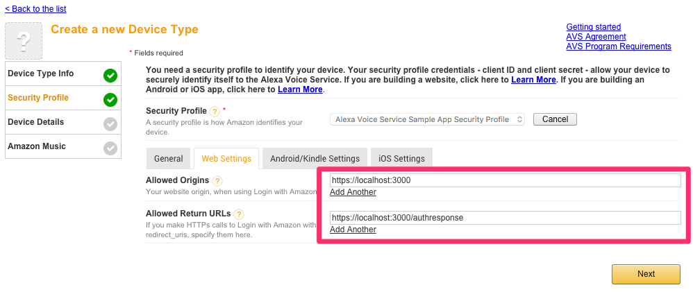Screen dimensions: 693x292
Task: Click the Allowed Return URLs help icon
Action: coord(239,214)
